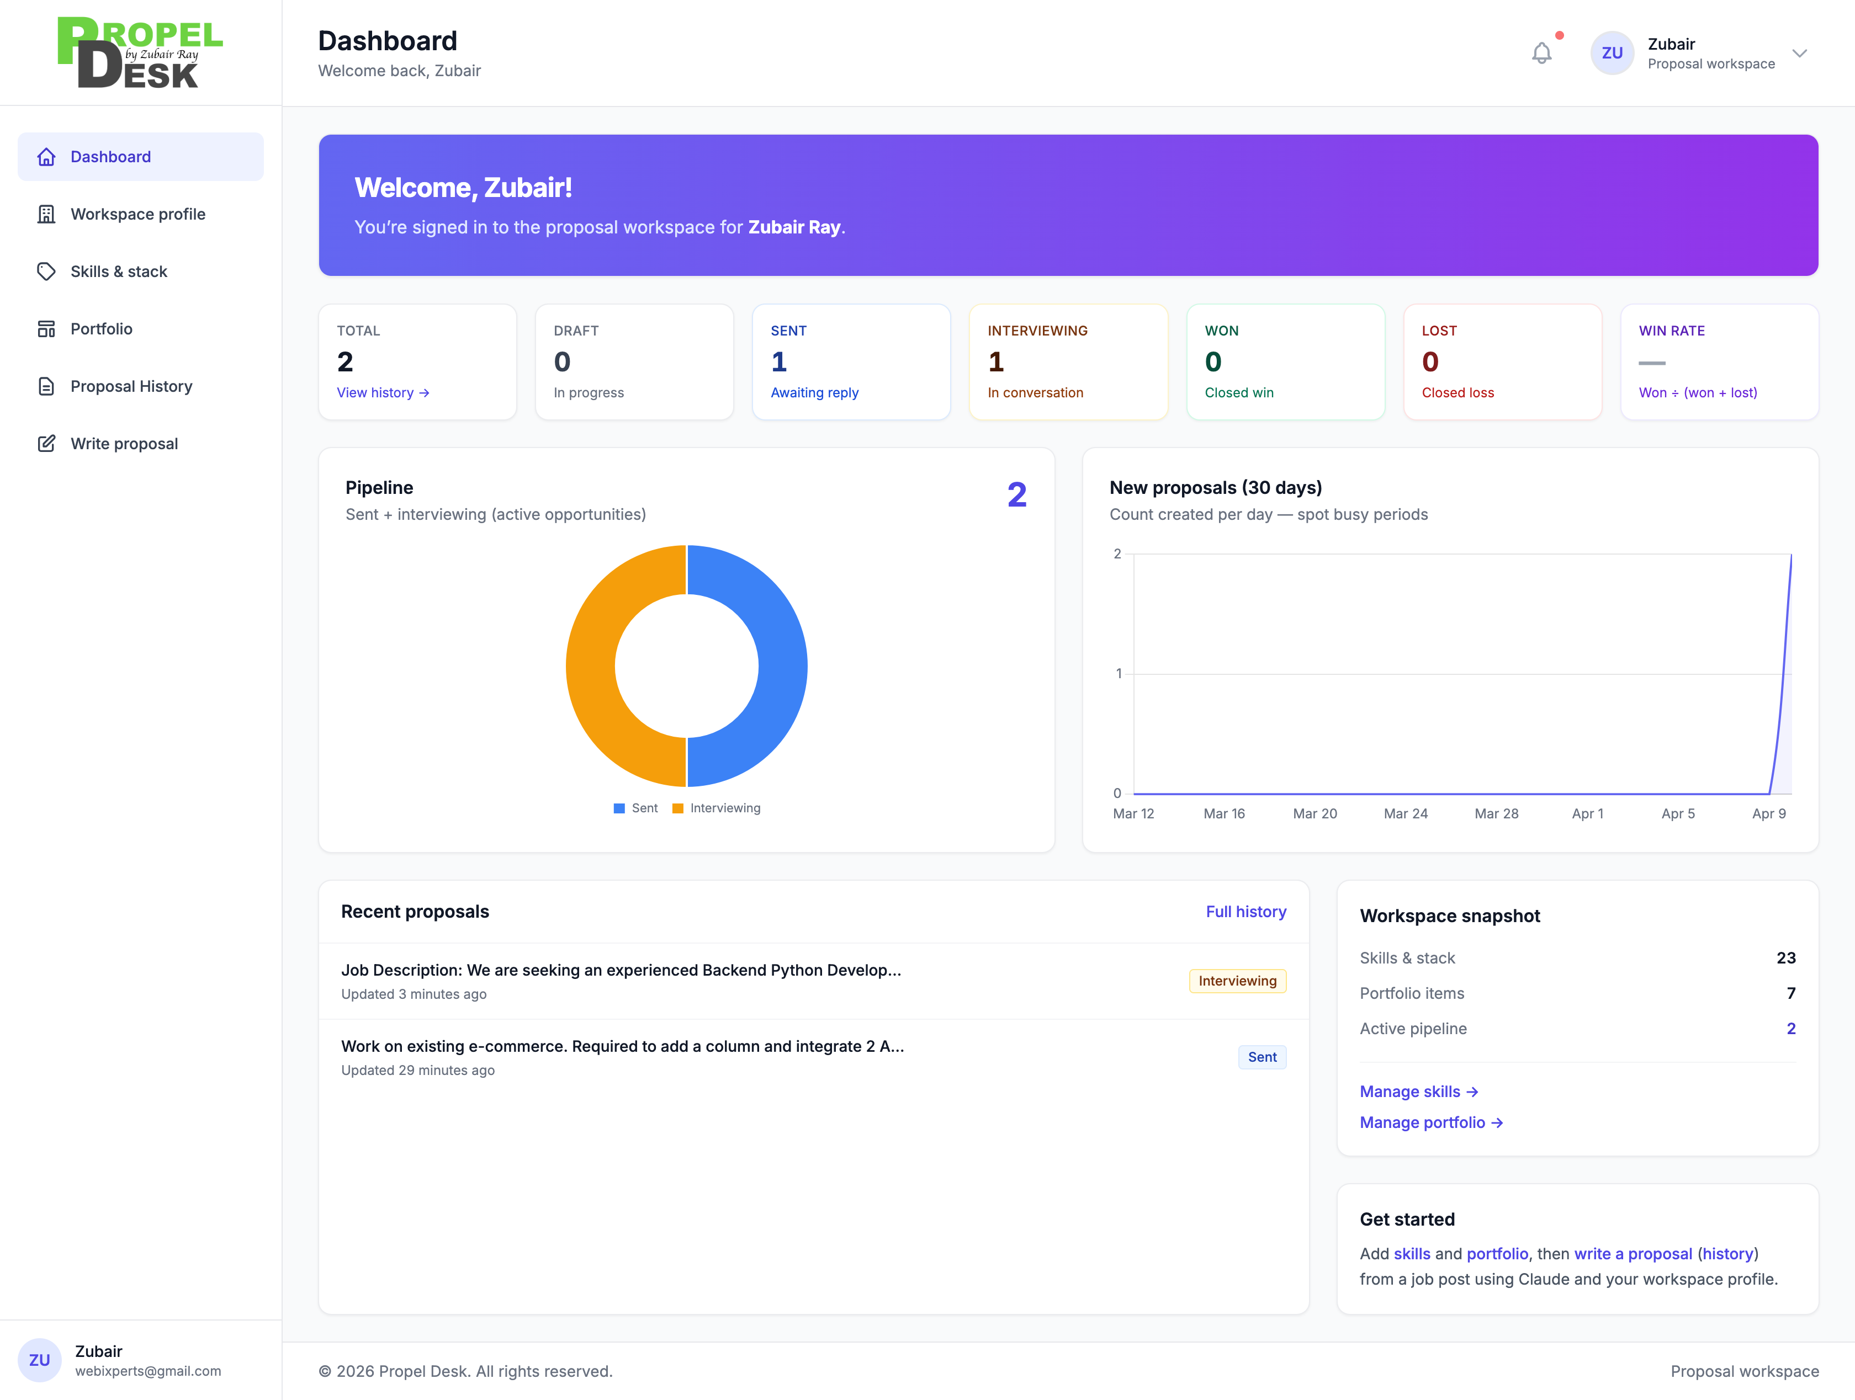Select Proposal History in the sidebar
The width and height of the screenshot is (1855, 1400).
(131, 386)
